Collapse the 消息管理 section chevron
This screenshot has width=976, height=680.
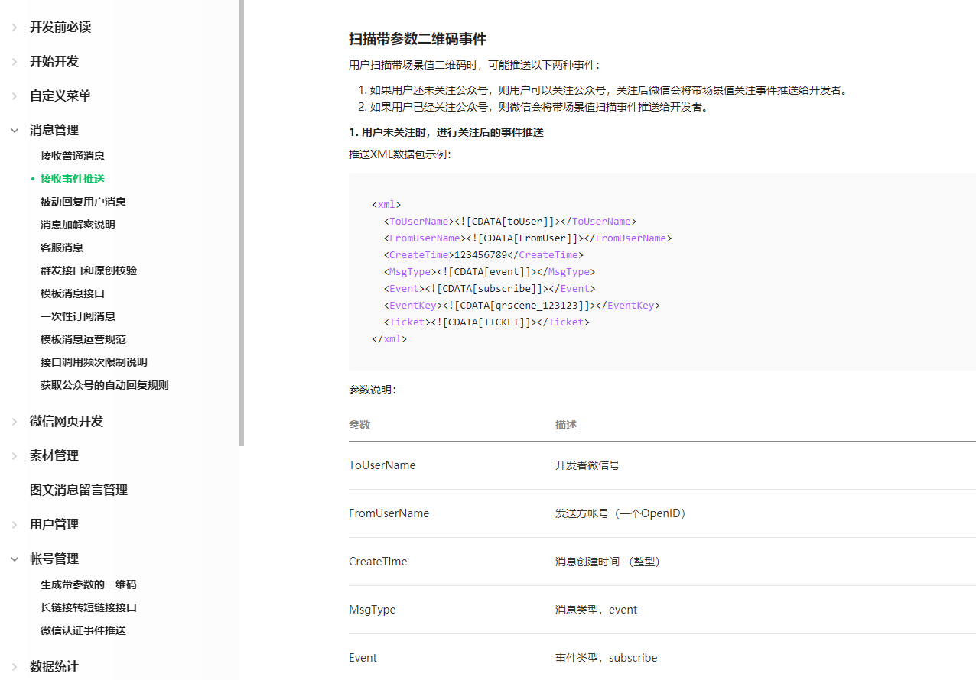[x=15, y=131]
